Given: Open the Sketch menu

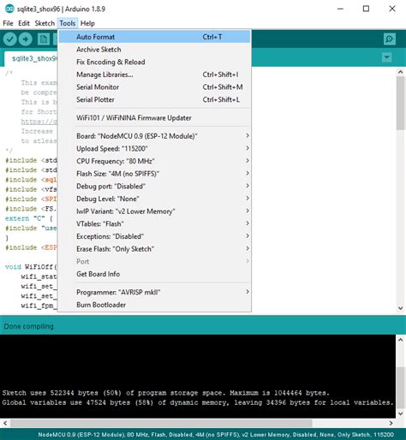Looking at the screenshot, I should [x=45, y=23].
